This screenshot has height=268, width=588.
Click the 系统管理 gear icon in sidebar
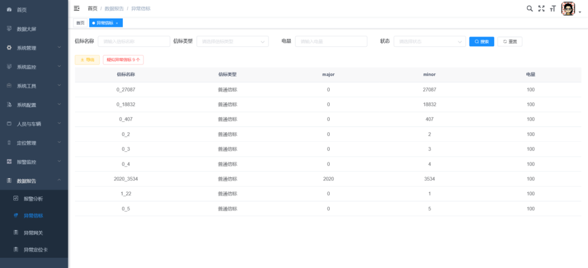click(9, 48)
